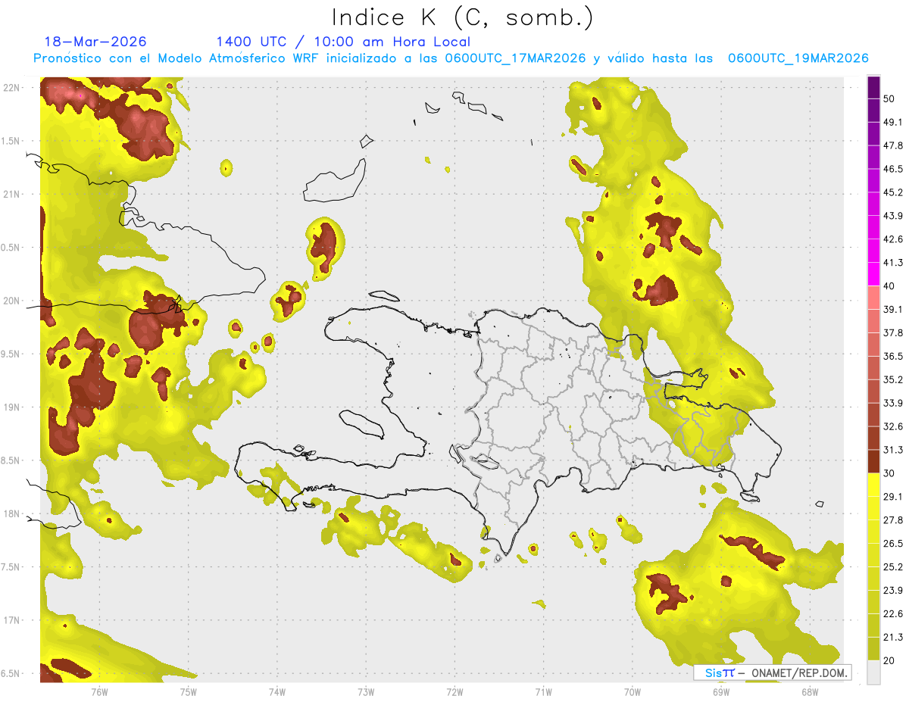This screenshot has width=909, height=702.
Task: Pick the bright magenta band between 40 and 41.3
Action: [874, 274]
